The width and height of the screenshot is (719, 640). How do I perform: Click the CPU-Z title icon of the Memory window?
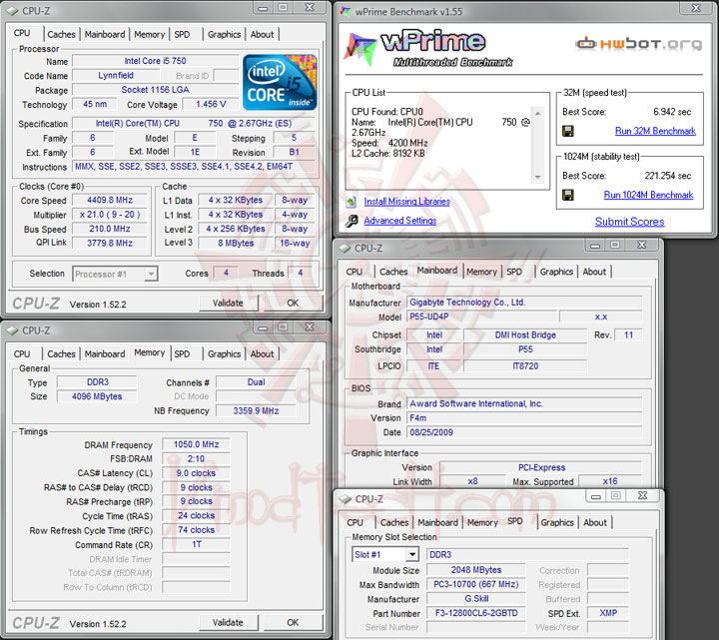click(x=12, y=330)
